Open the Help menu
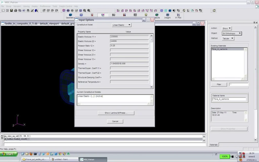 click(x=76, y=6)
